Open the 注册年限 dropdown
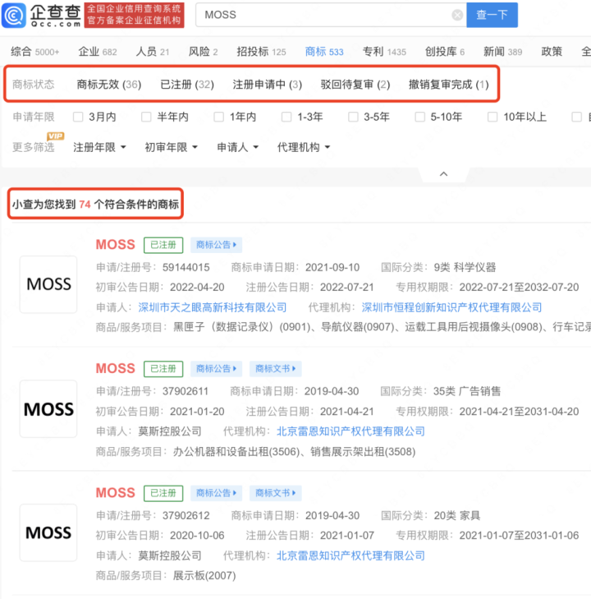Viewport: 591px width, 599px height. (x=99, y=147)
